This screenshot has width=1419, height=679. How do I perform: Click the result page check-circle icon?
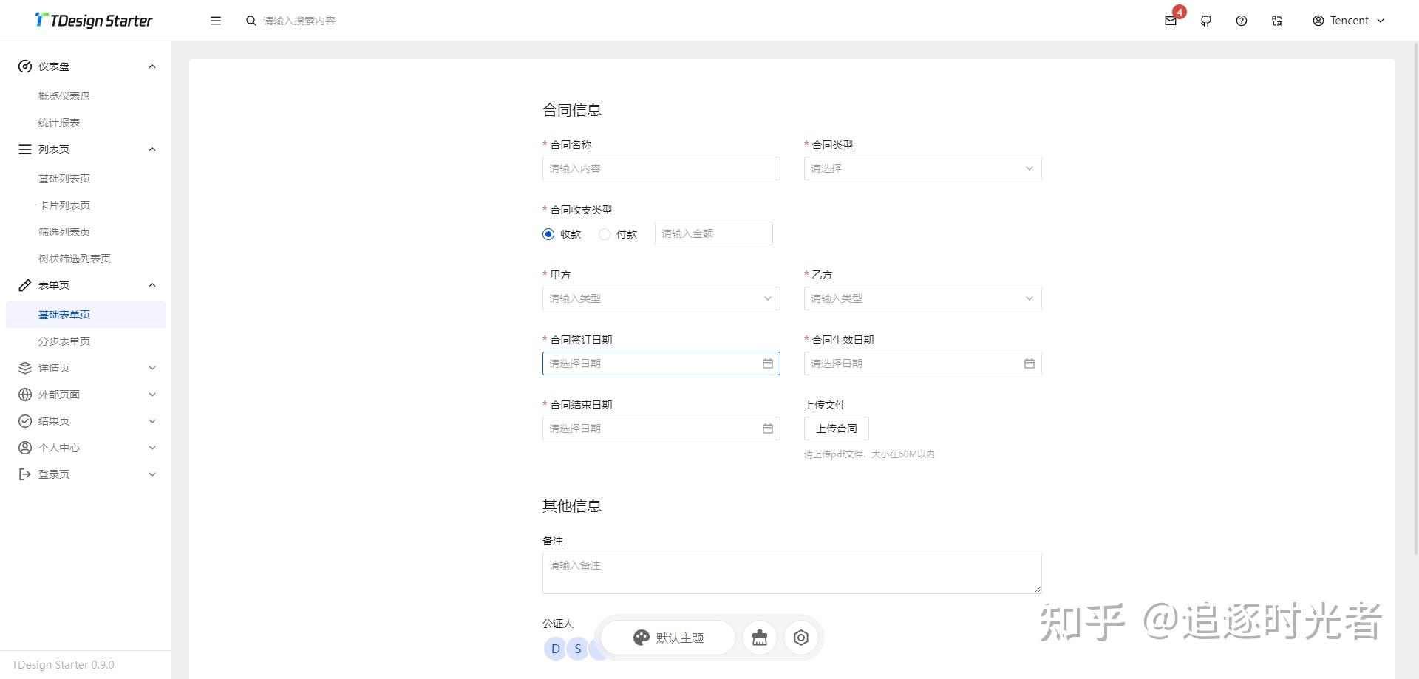[x=25, y=421]
